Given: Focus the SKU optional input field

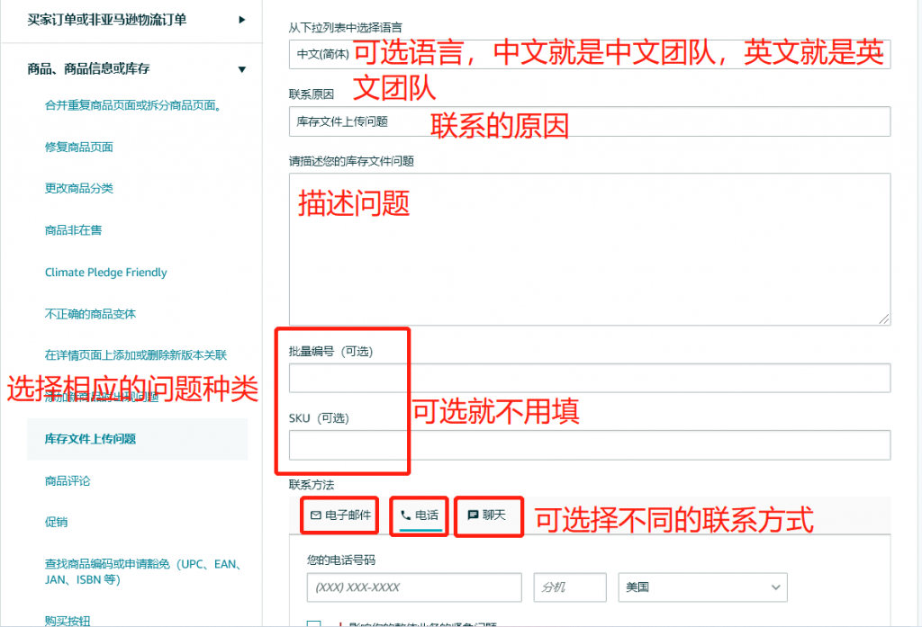Looking at the screenshot, I should [590, 444].
